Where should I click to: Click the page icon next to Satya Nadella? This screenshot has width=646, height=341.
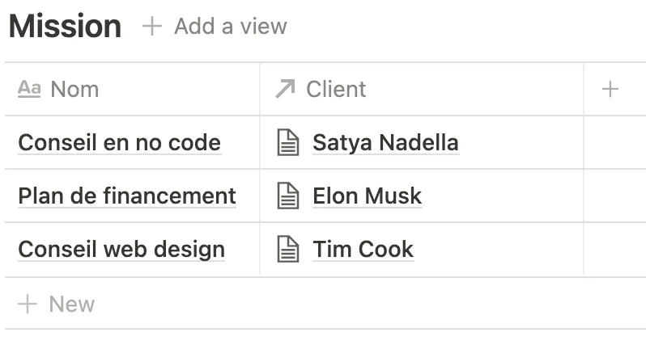pyautogui.click(x=288, y=142)
